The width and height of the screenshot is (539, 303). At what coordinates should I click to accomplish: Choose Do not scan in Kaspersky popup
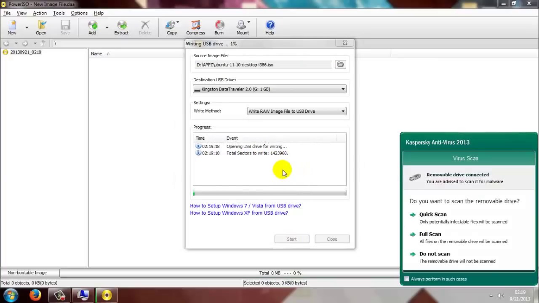pos(434,254)
